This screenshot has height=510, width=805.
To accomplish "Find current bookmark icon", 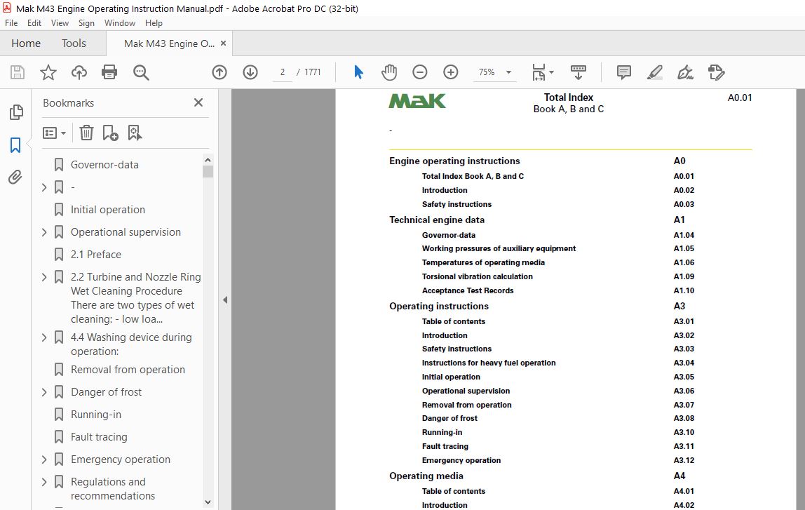I will [x=135, y=133].
